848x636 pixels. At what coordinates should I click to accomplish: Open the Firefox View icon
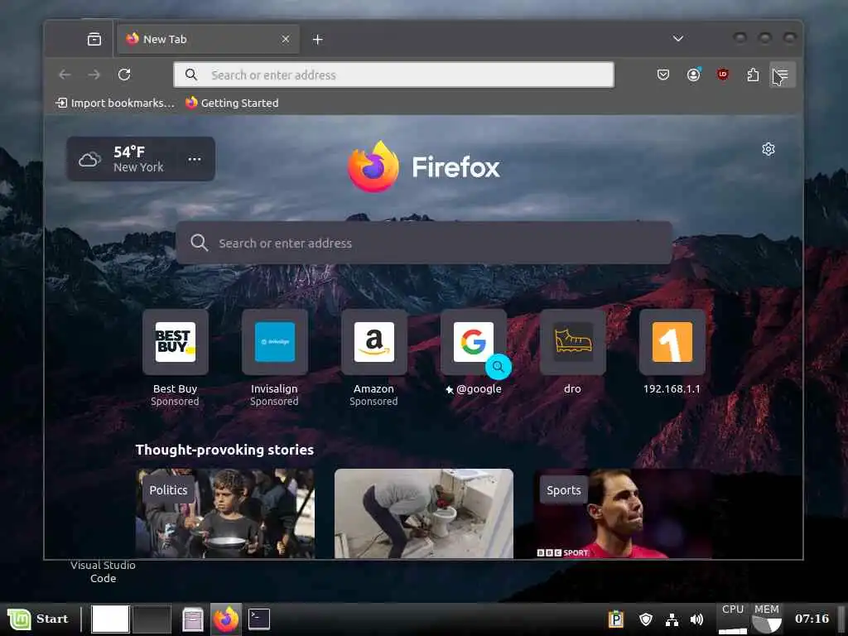pos(94,39)
